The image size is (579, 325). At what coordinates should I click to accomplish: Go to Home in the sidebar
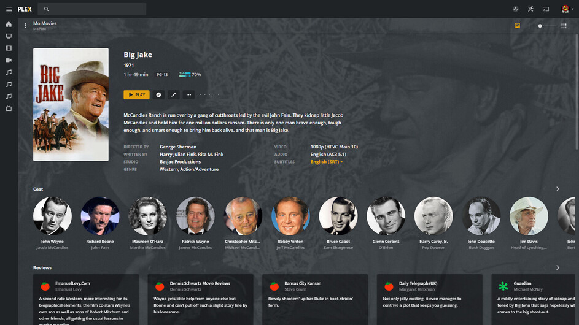tap(9, 25)
